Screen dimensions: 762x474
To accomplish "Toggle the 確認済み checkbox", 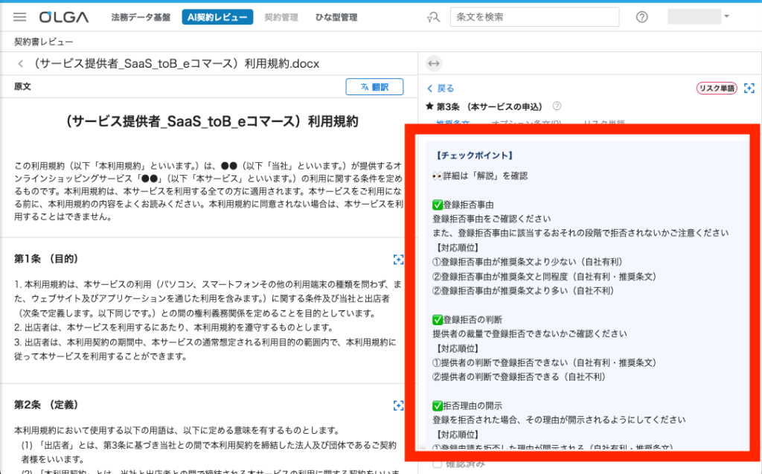I will (438, 464).
